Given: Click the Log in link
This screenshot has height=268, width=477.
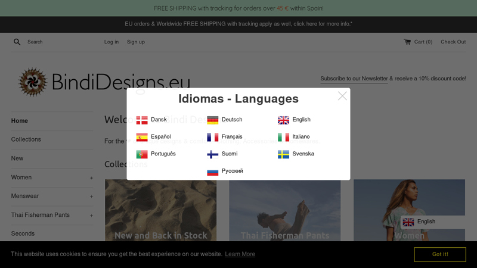Looking at the screenshot, I should click(x=111, y=42).
